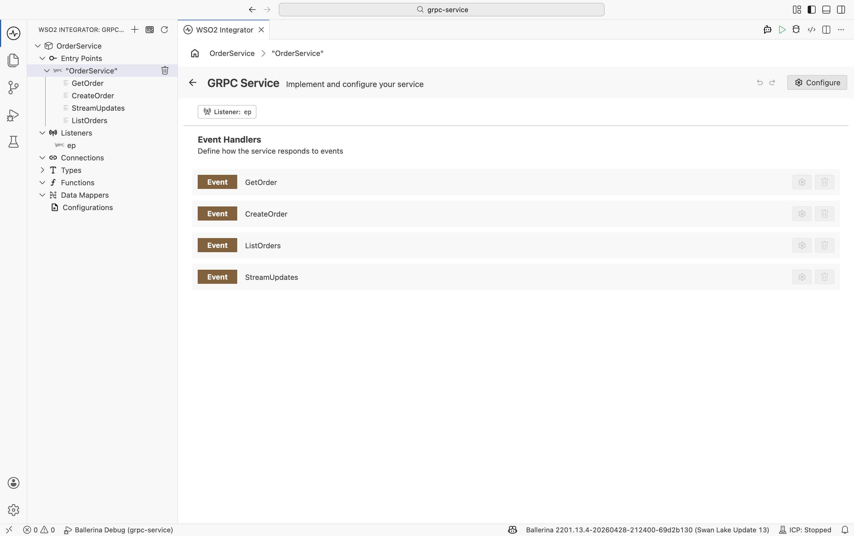Delete the "OrderService" entry point
The image size is (854, 536).
[165, 71]
